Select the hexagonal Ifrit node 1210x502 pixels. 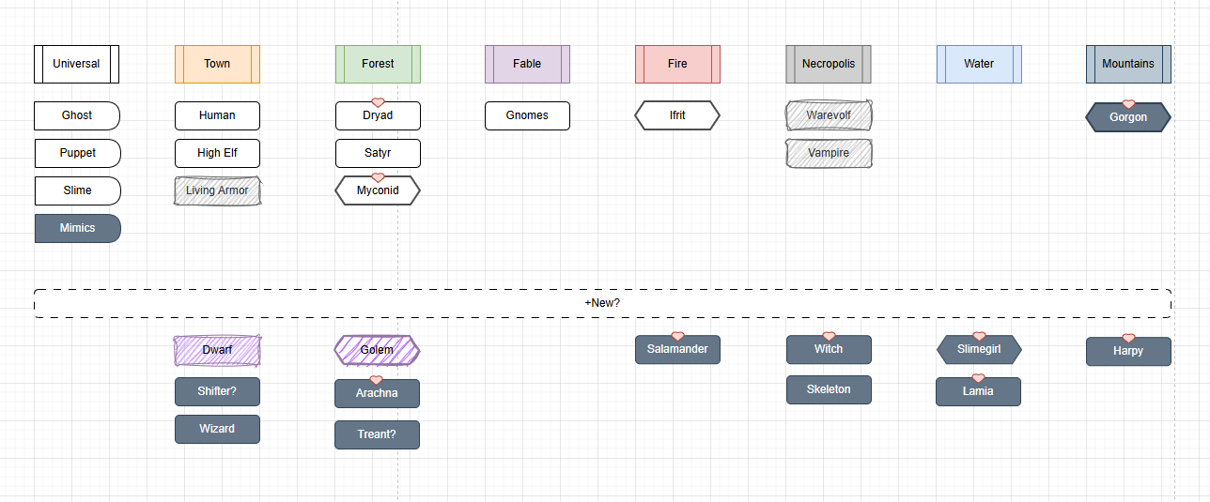point(677,115)
